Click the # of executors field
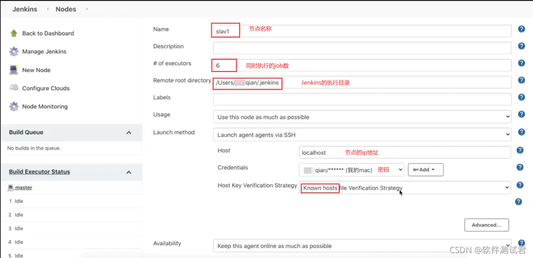The image size is (533, 258). [362, 65]
